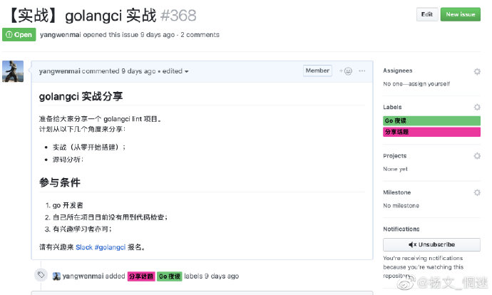The image size is (492, 295).
Task: Create a New issue
Action: [461, 14]
